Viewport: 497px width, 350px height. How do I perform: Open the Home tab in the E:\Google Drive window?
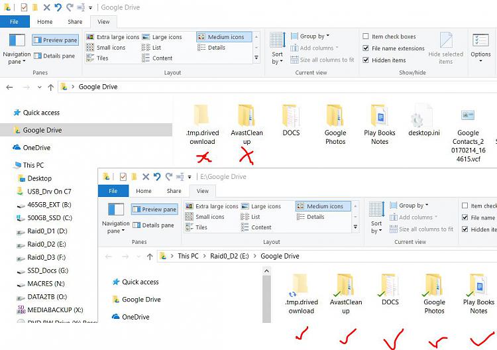pos(144,191)
